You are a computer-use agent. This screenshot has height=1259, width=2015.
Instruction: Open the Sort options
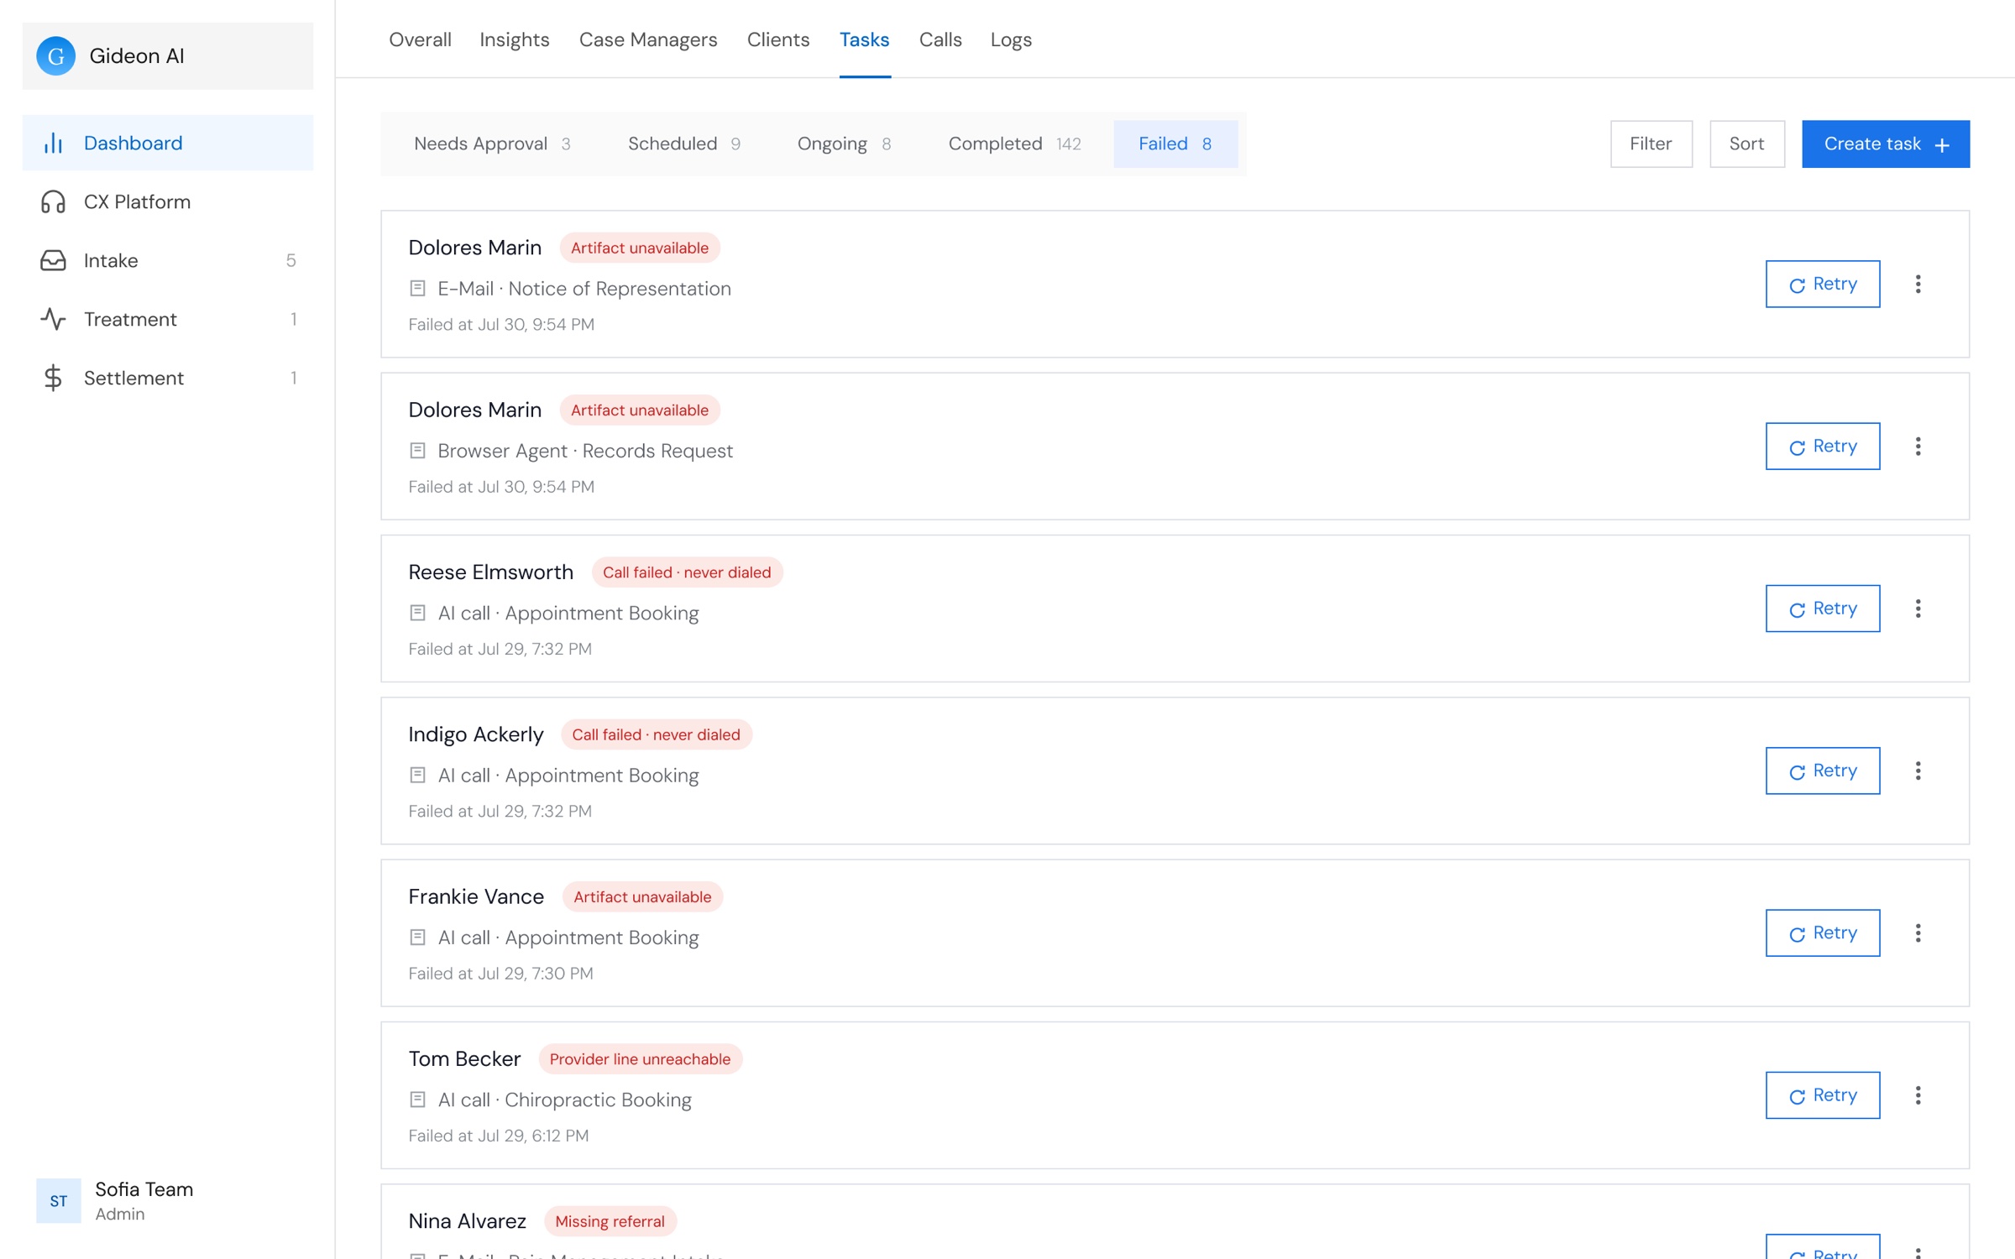[1747, 144]
